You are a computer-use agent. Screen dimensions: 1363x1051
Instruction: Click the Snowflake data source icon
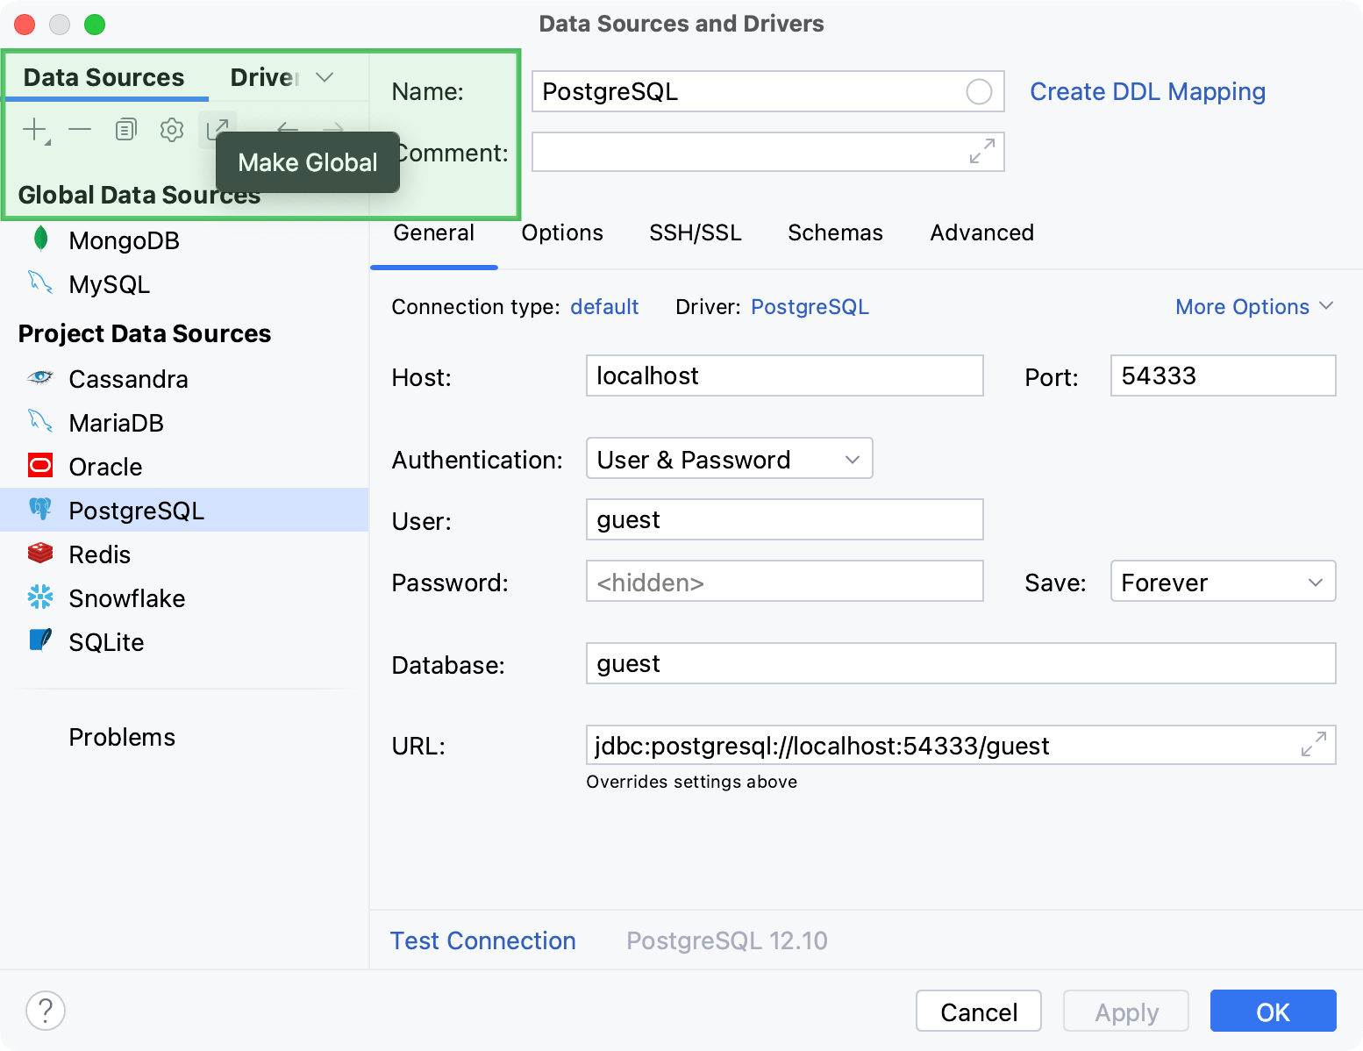(39, 597)
